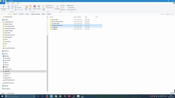This screenshot has height=98, width=175.
Task: Open Microsoft Edge from the taskbar
Action: (43, 96)
